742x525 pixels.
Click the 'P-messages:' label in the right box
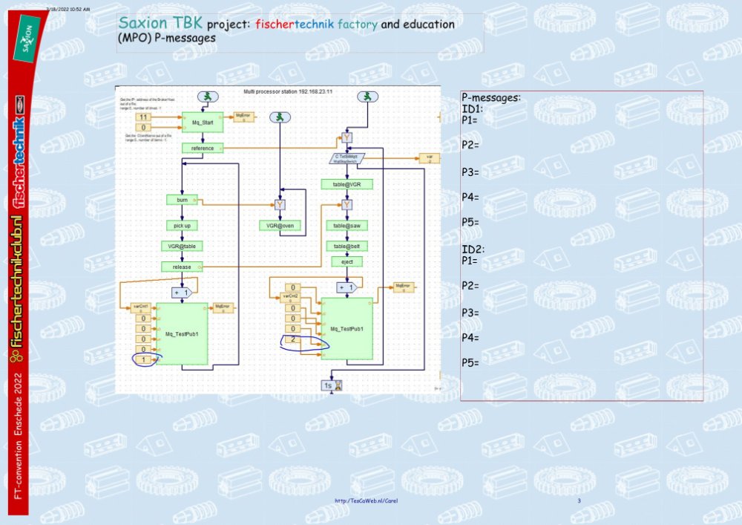click(x=491, y=98)
